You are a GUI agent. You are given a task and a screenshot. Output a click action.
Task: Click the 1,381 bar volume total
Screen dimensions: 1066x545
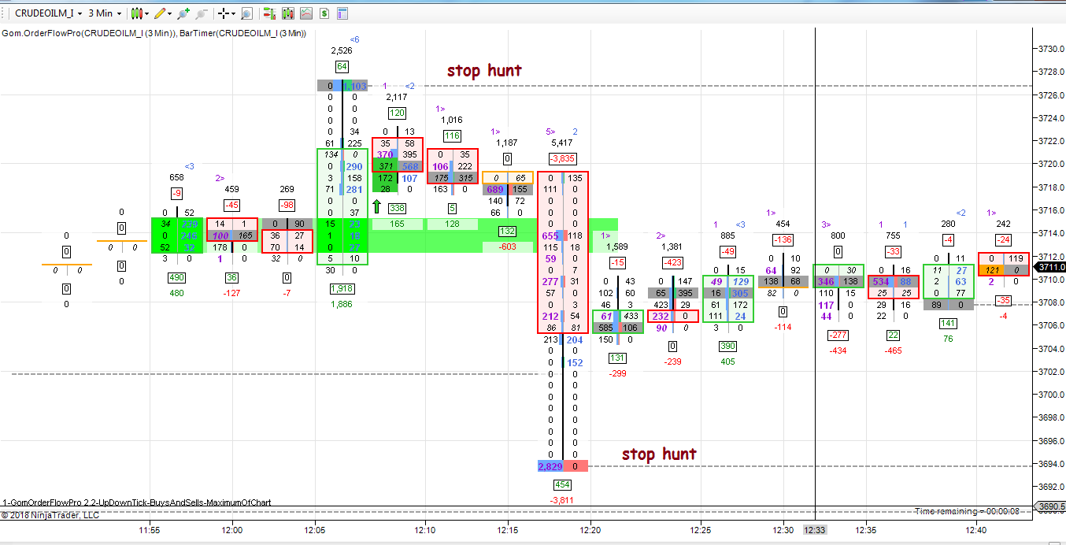(673, 247)
